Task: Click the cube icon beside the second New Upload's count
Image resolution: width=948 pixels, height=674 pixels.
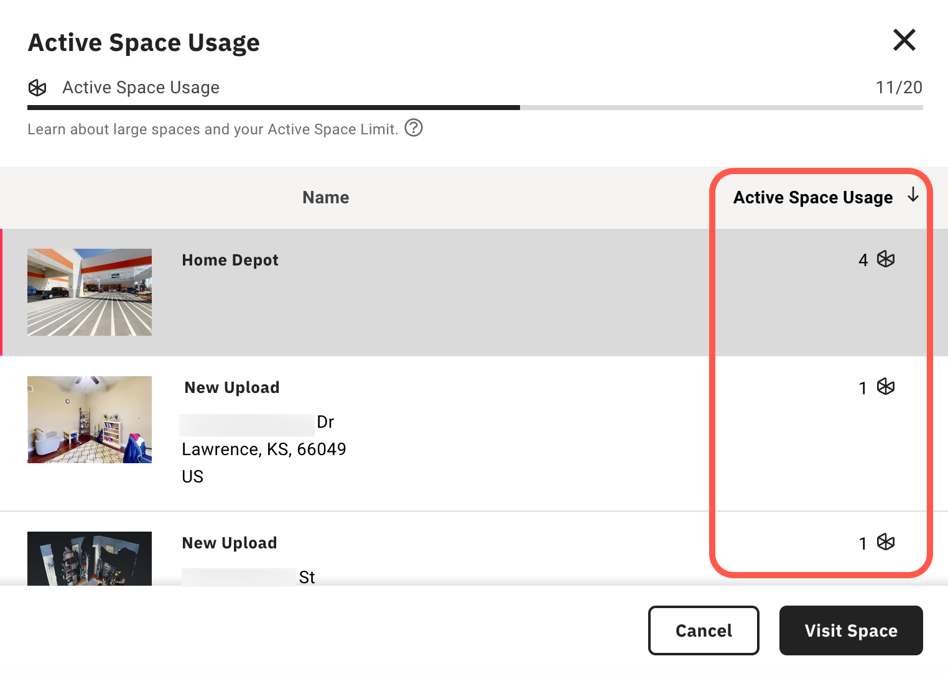Action: click(x=885, y=542)
